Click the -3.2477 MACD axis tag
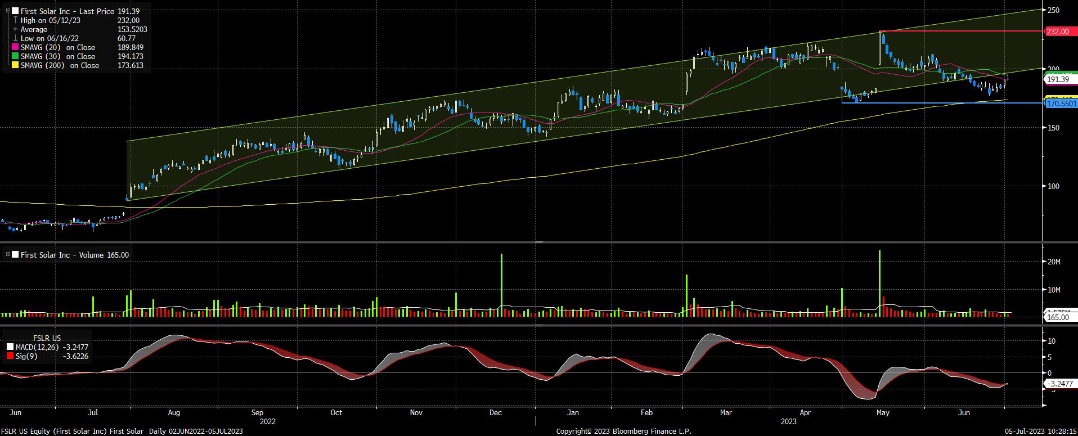Viewport: 1078px width, 436px height. point(1060,384)
